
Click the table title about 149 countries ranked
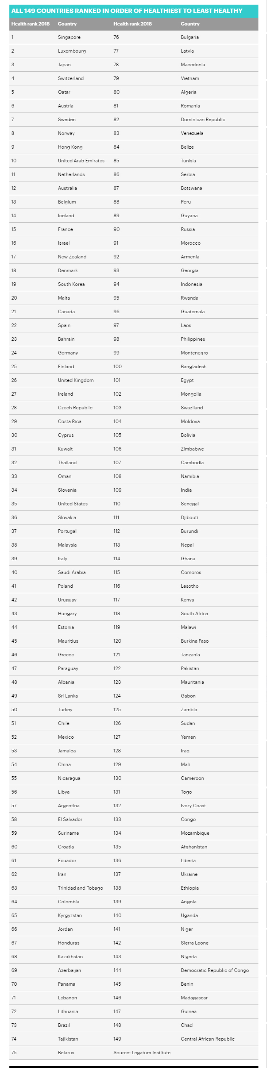point(127,11)
